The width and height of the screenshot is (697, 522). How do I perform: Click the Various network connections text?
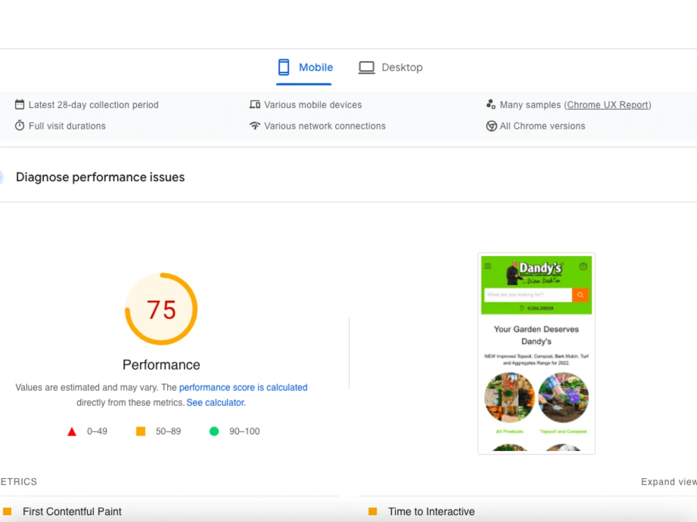coord(325,126)
